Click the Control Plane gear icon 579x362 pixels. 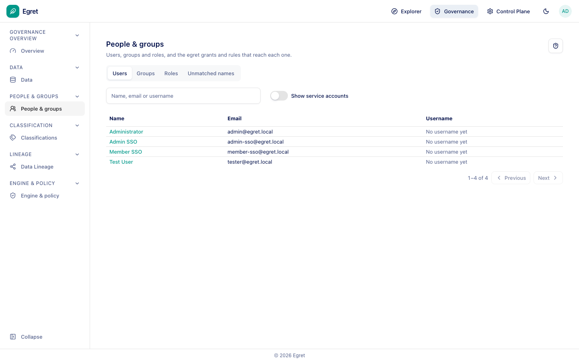click(x=490, y=11)
